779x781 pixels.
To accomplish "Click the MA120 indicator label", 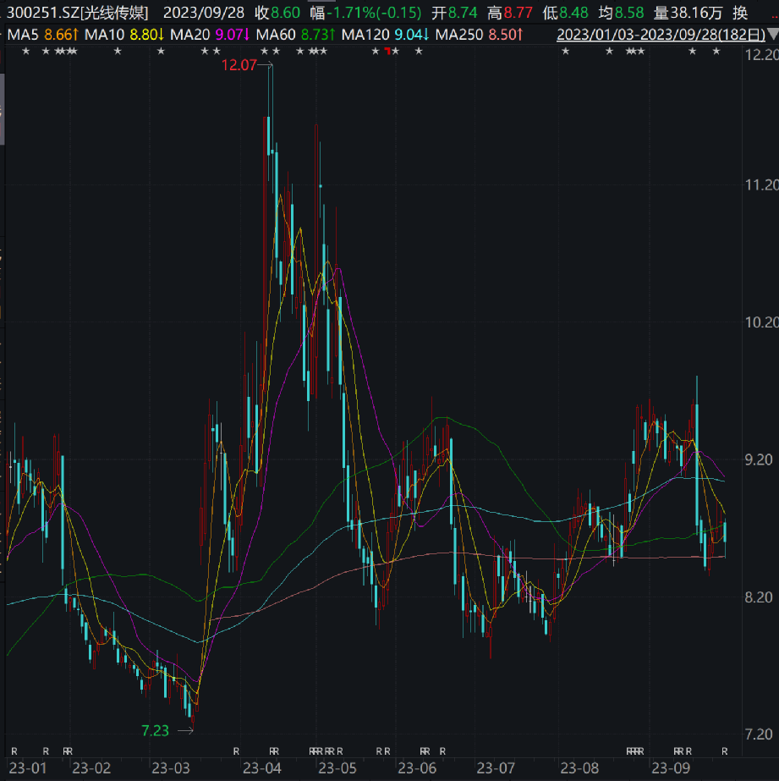I will [385, 35].
